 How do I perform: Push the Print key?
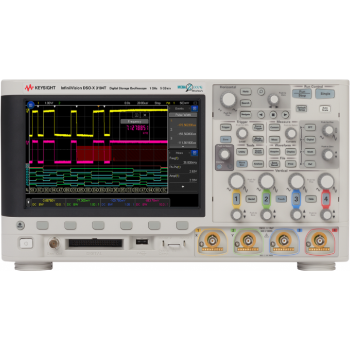point(291,164)
